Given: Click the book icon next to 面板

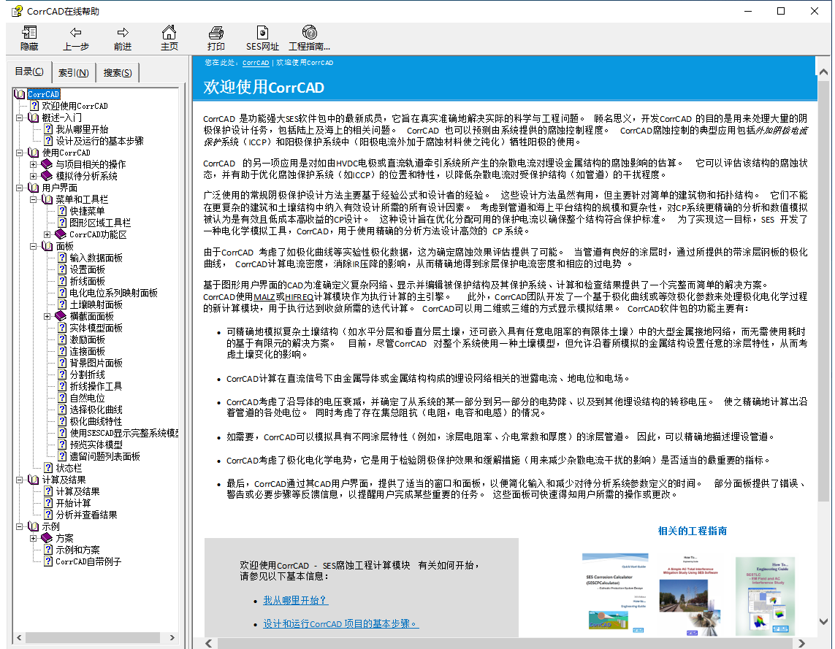Looking at the screenshot, I should click(x=47, y=246).
